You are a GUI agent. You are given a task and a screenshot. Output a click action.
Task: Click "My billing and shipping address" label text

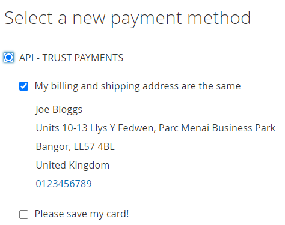(x=107, y=86)
